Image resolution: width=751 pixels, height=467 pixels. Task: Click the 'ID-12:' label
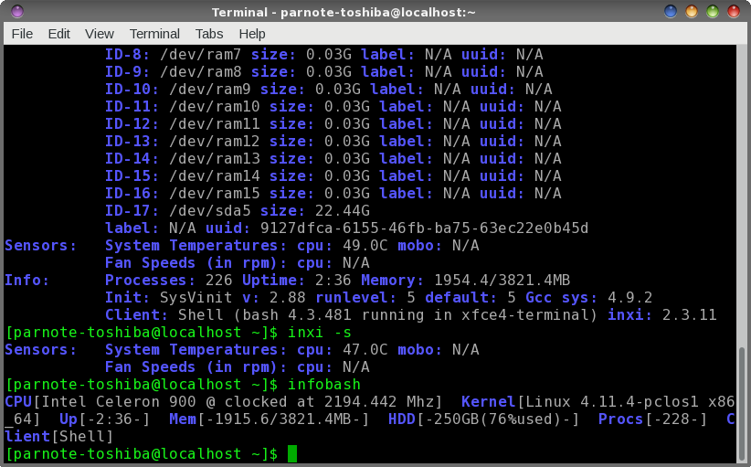coord(132,124)
